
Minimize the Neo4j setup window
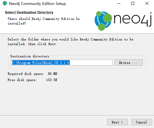119,3
